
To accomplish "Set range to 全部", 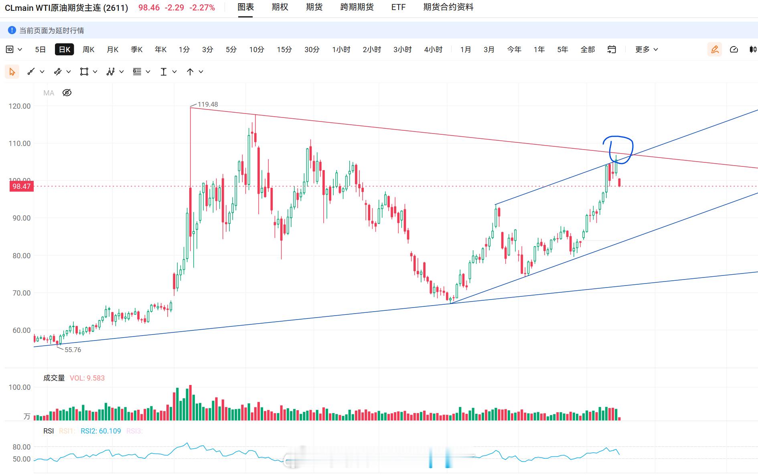I will pos(588,49).
